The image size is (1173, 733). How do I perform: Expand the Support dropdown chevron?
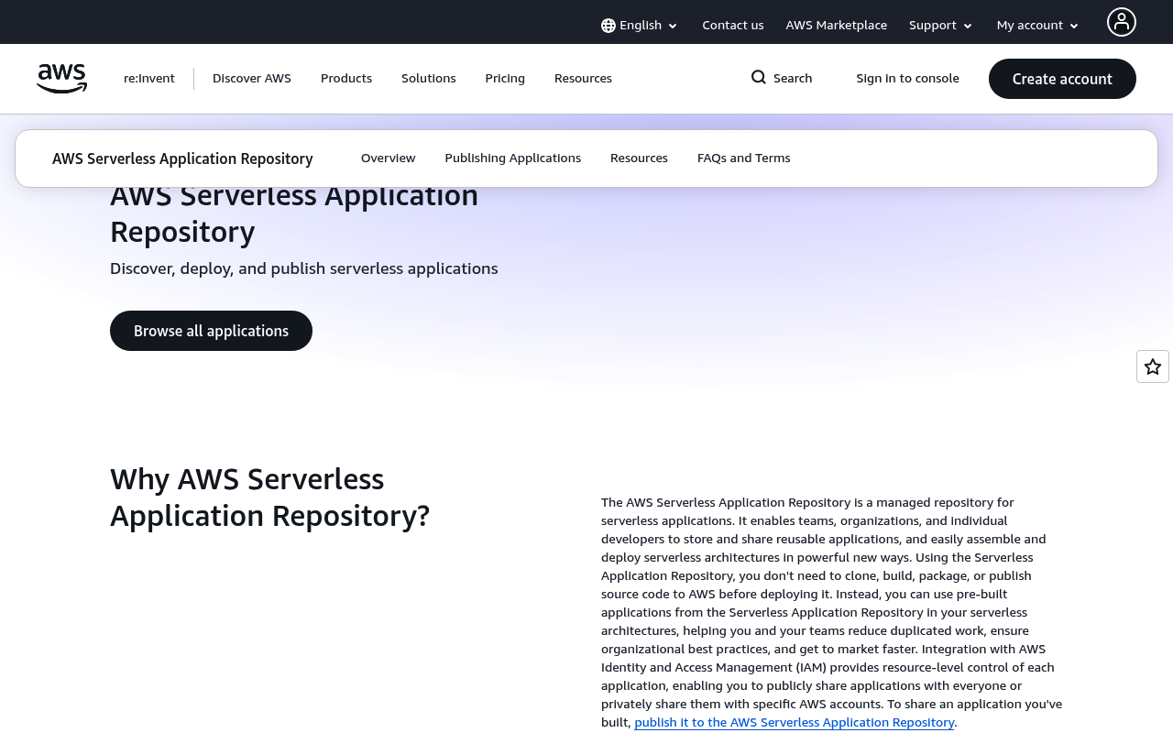pyautogui.click(x=968, y=27)
